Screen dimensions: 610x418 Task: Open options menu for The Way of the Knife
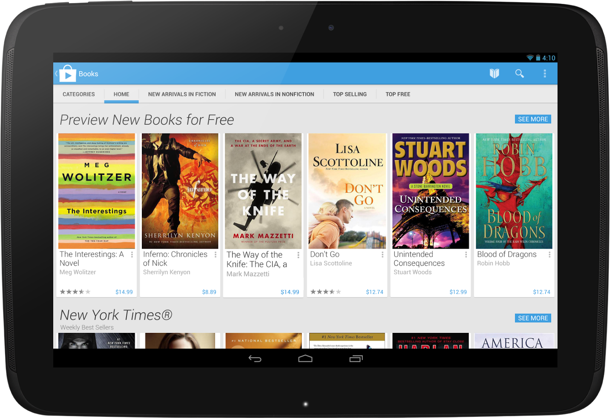pos(298,255)
